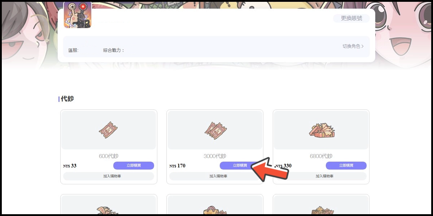Image resolution: width=433 pixels, height=216 pixels.
Task: Open the bottom-right chest item thumbnail
Action: (321, 210)
